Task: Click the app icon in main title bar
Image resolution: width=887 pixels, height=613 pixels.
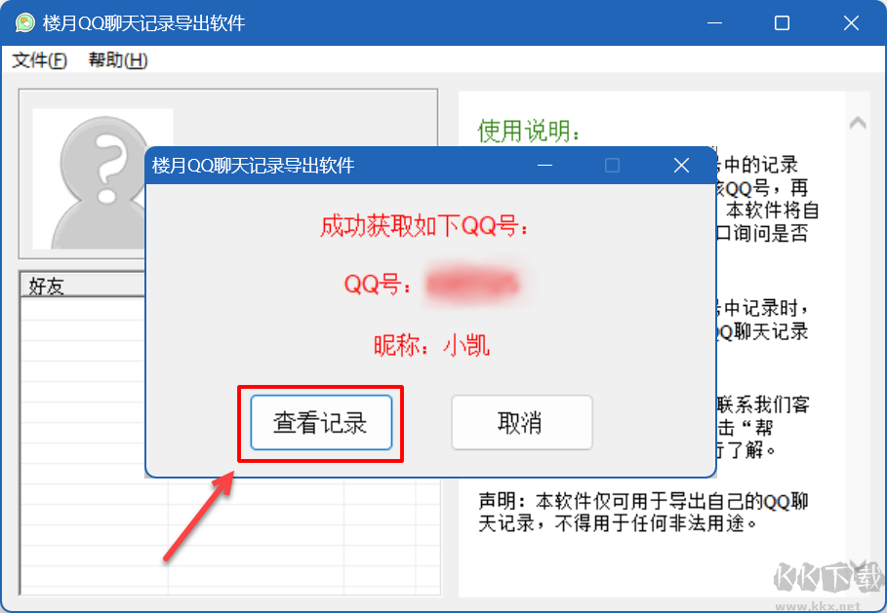Action: [25, 23]
